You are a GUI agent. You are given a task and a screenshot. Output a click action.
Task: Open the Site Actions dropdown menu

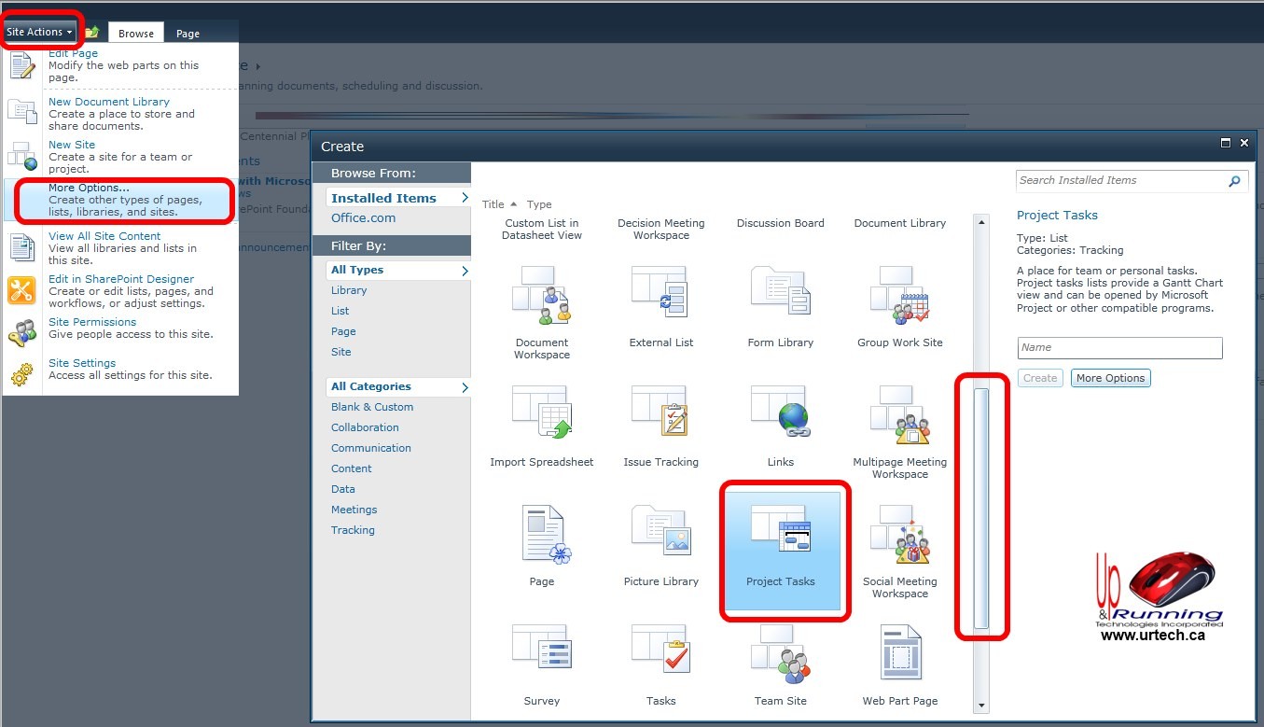(39, 32)
